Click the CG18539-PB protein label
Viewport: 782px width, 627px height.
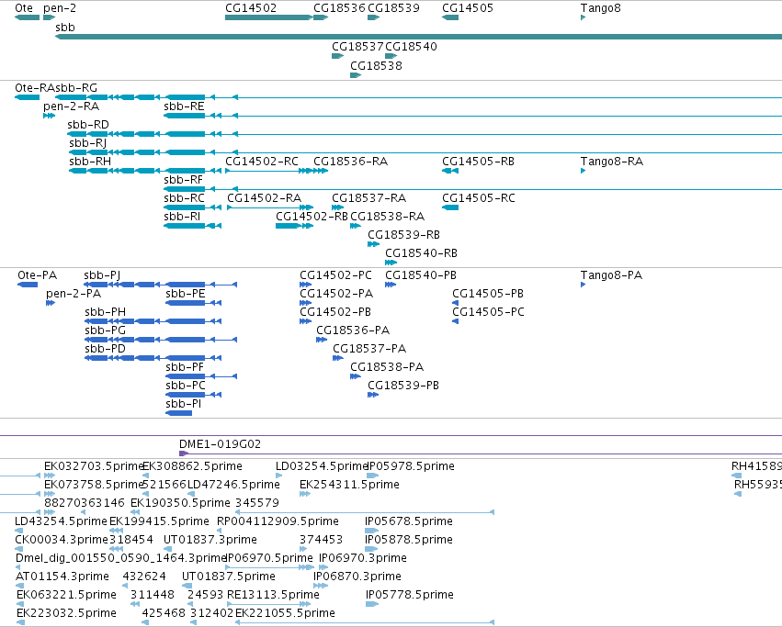coord(403,386)
